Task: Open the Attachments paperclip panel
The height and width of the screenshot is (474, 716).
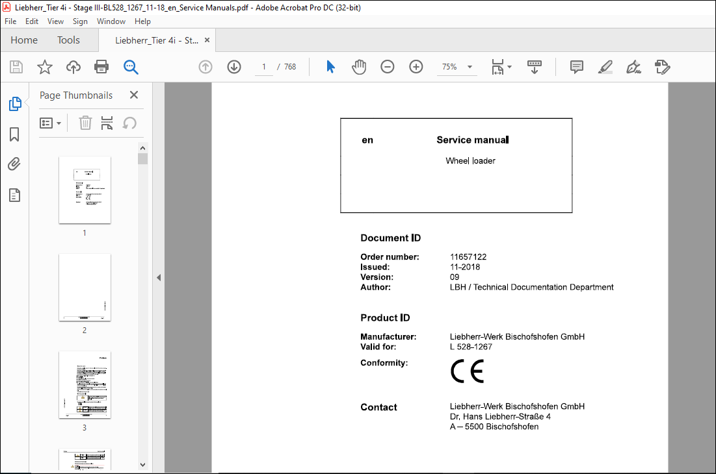Action: point(14,164)
